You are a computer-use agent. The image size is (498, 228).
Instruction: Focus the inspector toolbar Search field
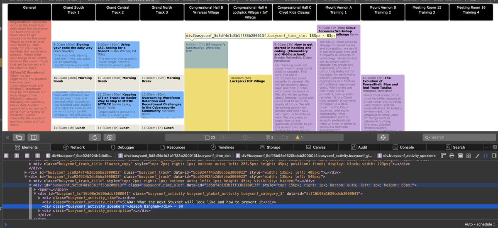pos(459,137)
